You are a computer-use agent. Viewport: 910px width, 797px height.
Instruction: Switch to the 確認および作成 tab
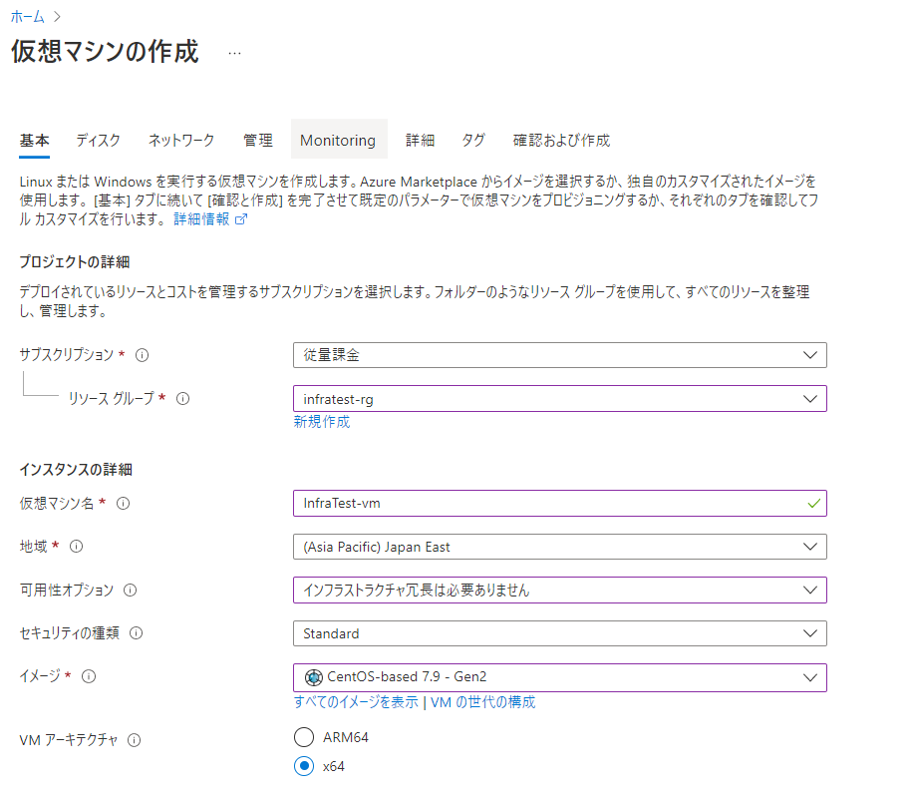click(561, 141)
